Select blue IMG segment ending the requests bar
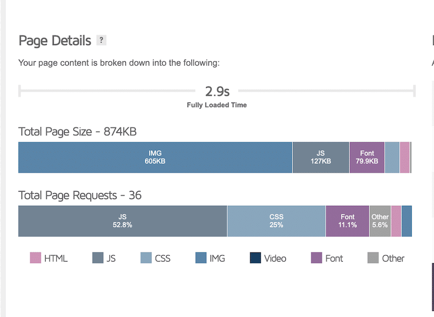434x317 pixels. tap(406, 221)
